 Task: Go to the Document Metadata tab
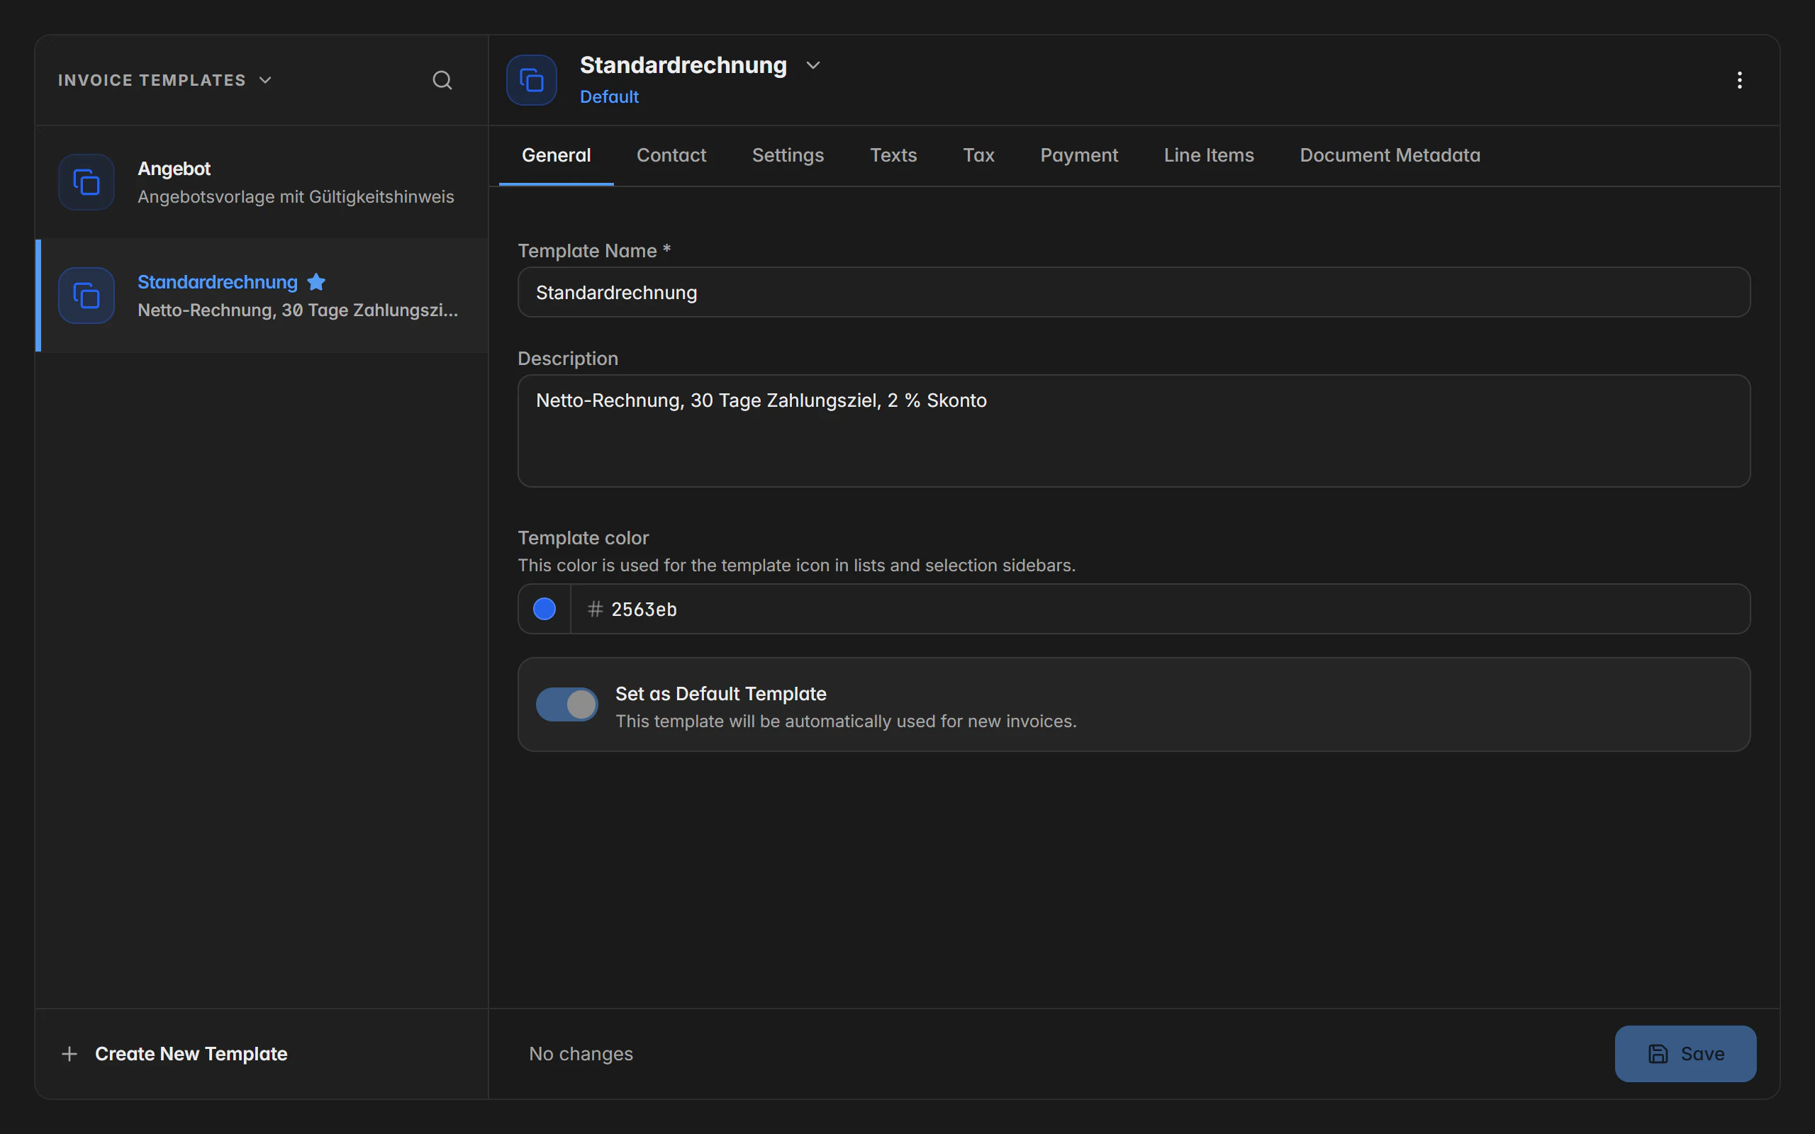[x=1390, y=155]
